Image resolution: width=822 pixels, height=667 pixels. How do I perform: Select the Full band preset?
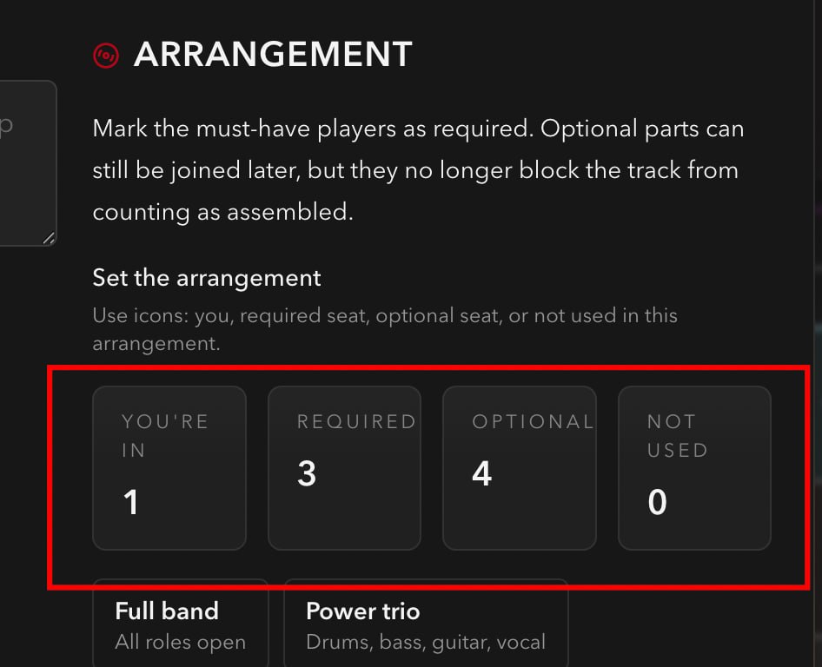[x=180, y=623]
